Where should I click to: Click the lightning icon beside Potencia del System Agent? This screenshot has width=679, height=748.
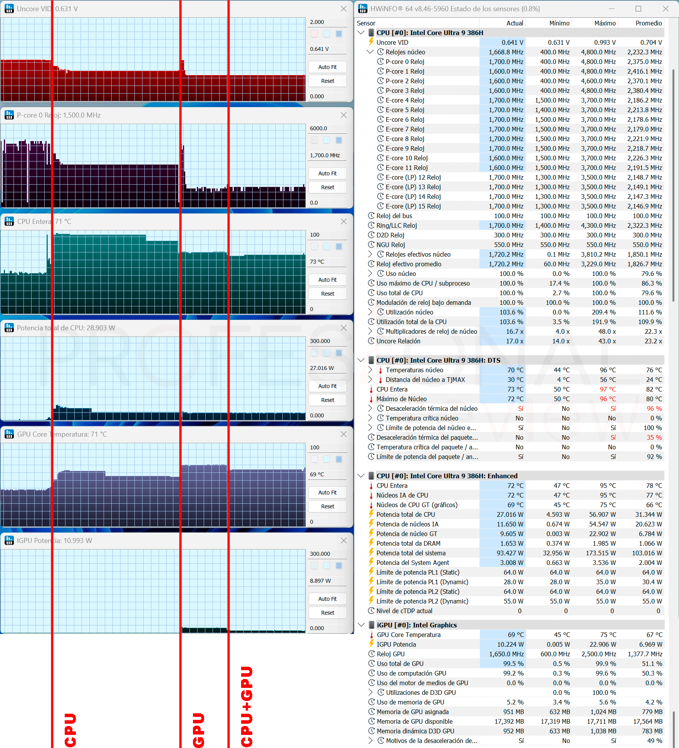click(371, 562)
